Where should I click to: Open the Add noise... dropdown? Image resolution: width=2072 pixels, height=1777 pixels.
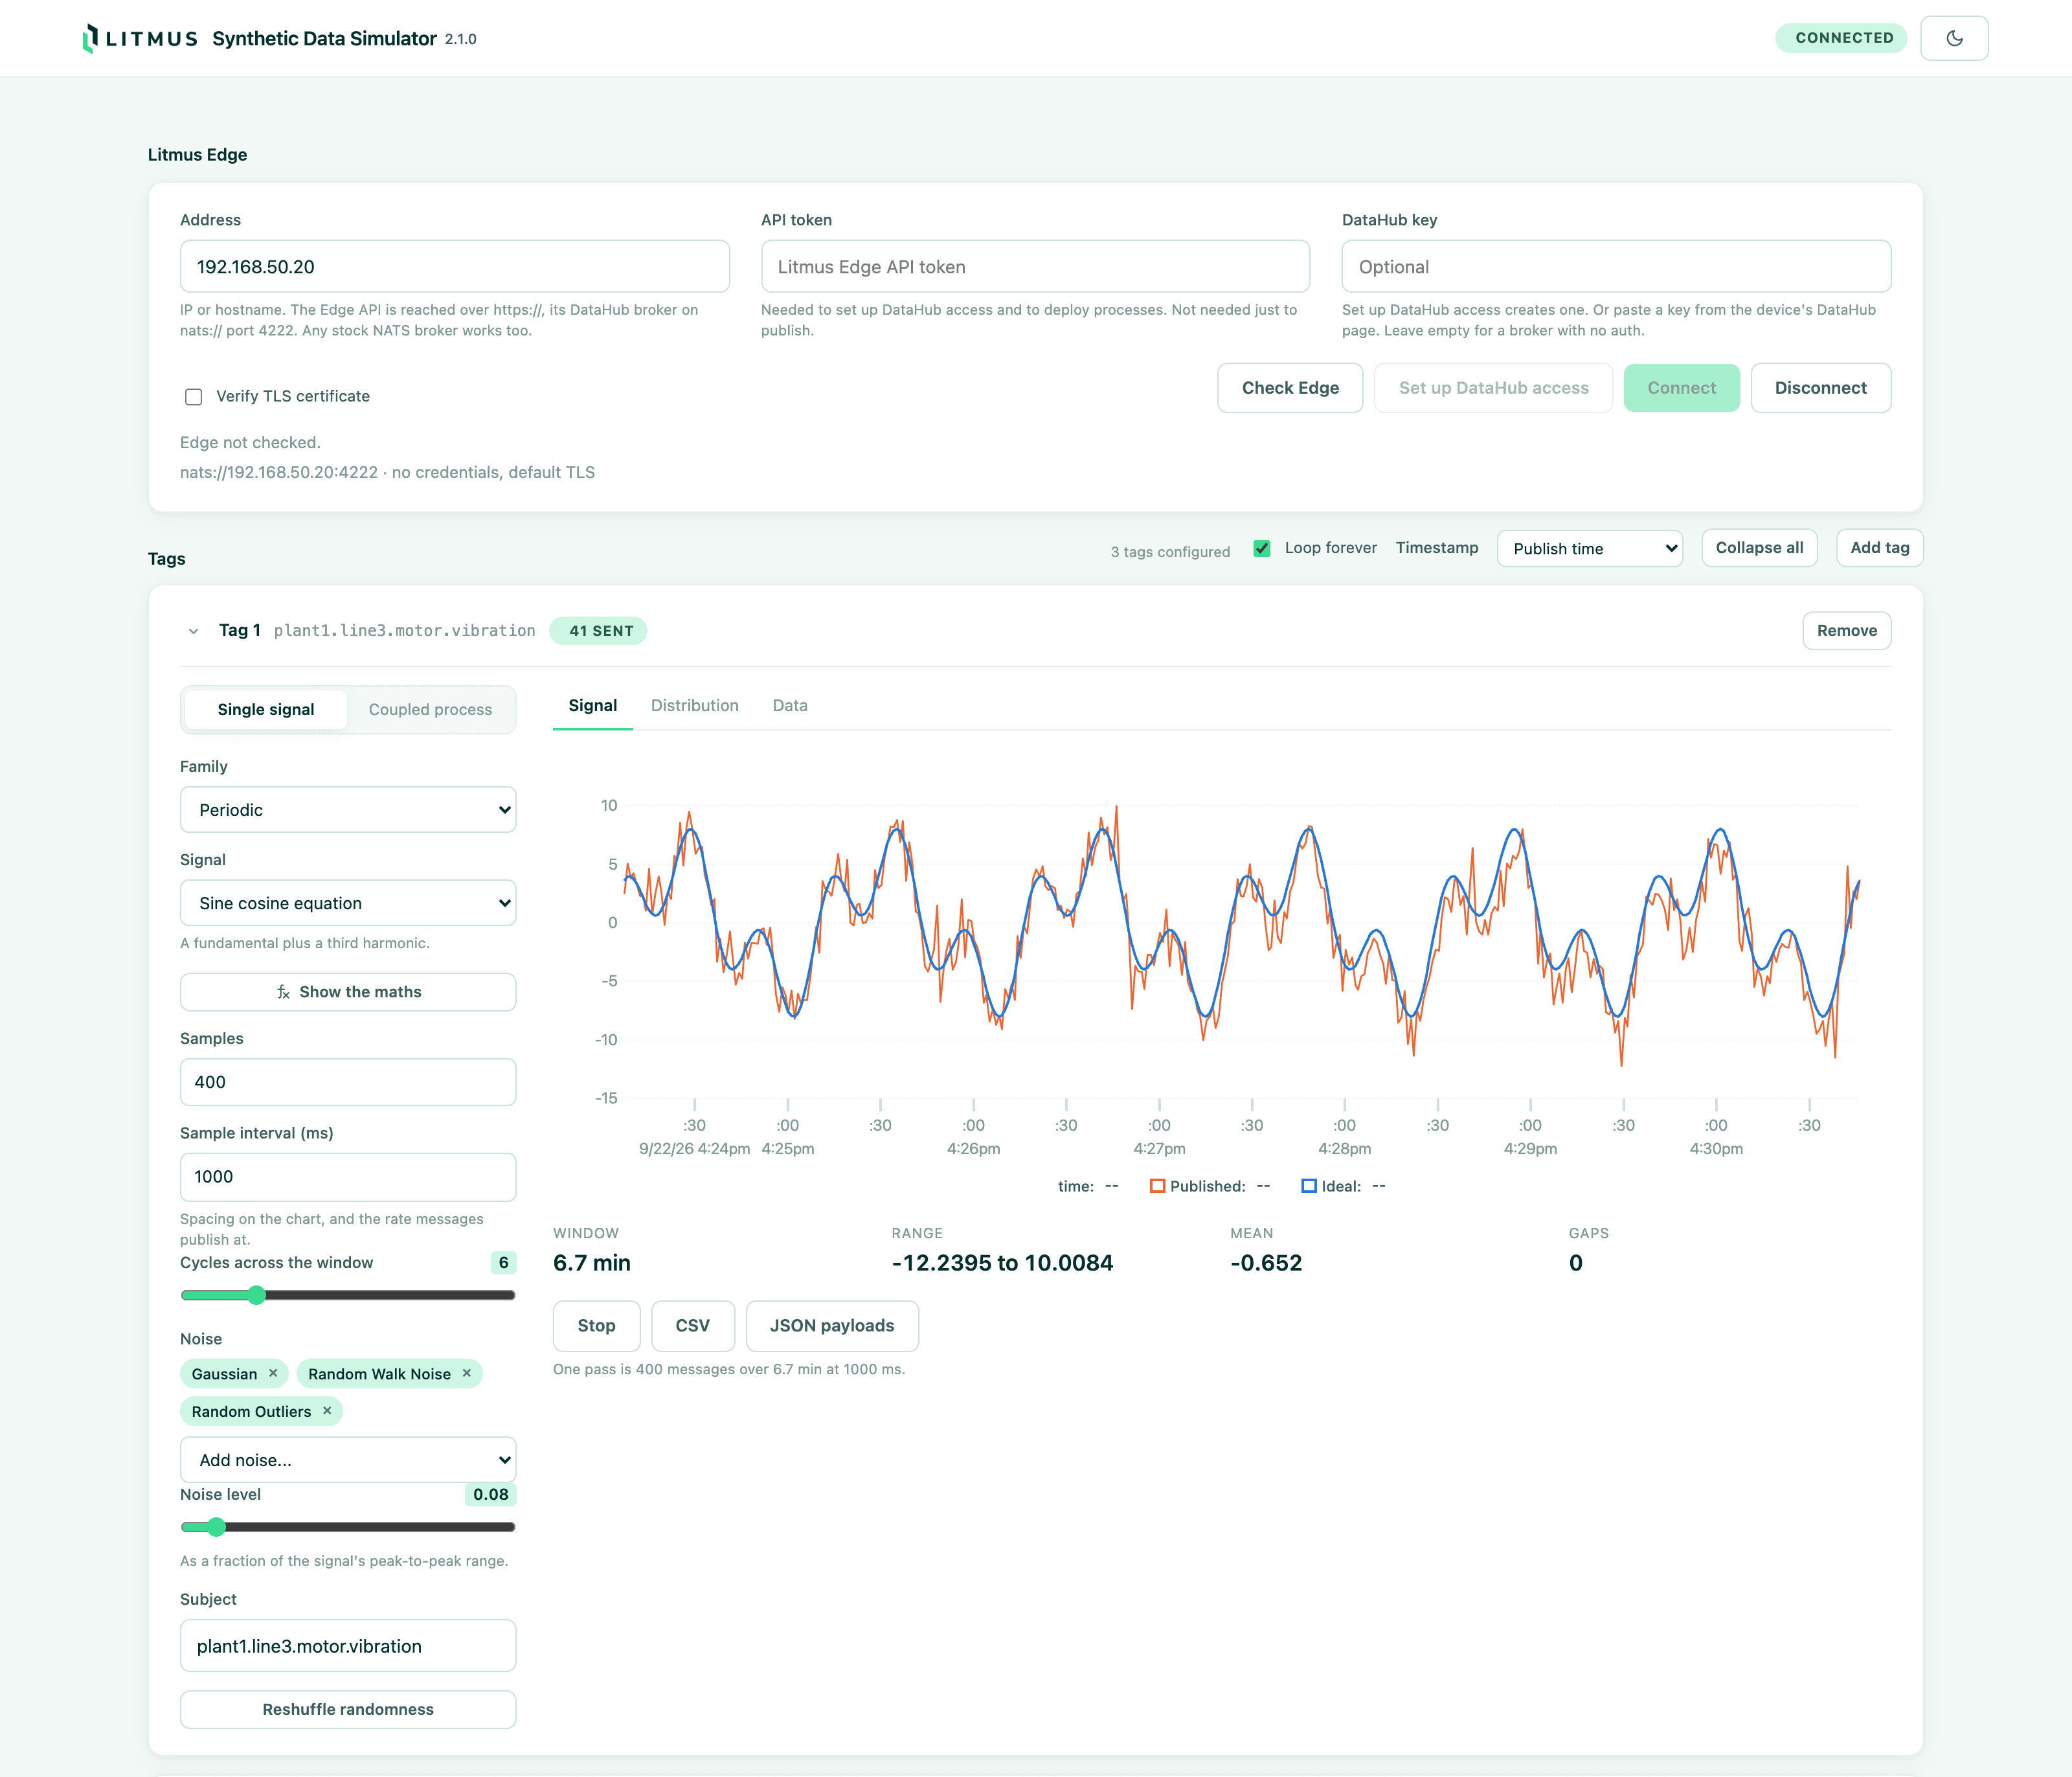pyautogui.click(x=348, y=1459)
